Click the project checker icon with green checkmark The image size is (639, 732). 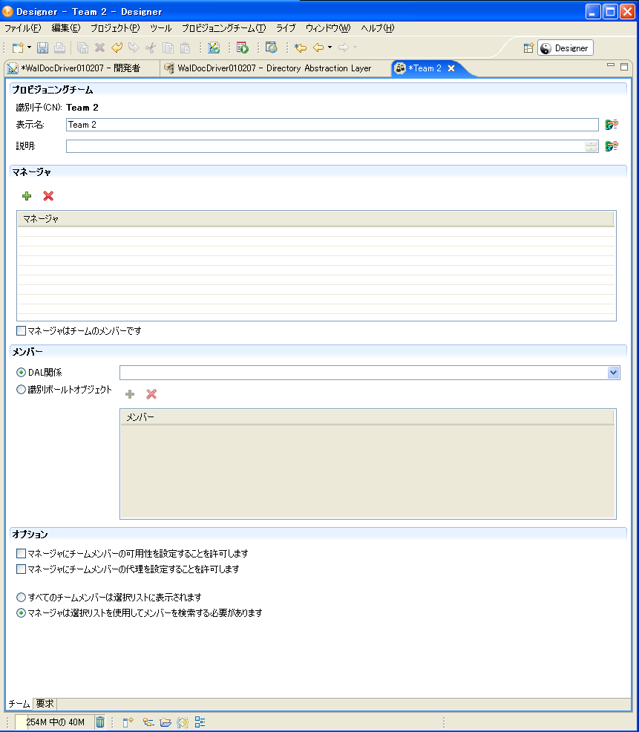click(x=214, y=48)
